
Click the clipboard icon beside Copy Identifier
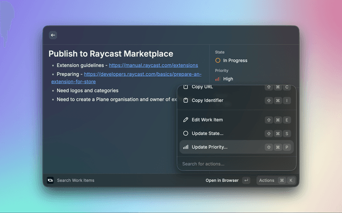pyautogui.click(x=185, y=100)
